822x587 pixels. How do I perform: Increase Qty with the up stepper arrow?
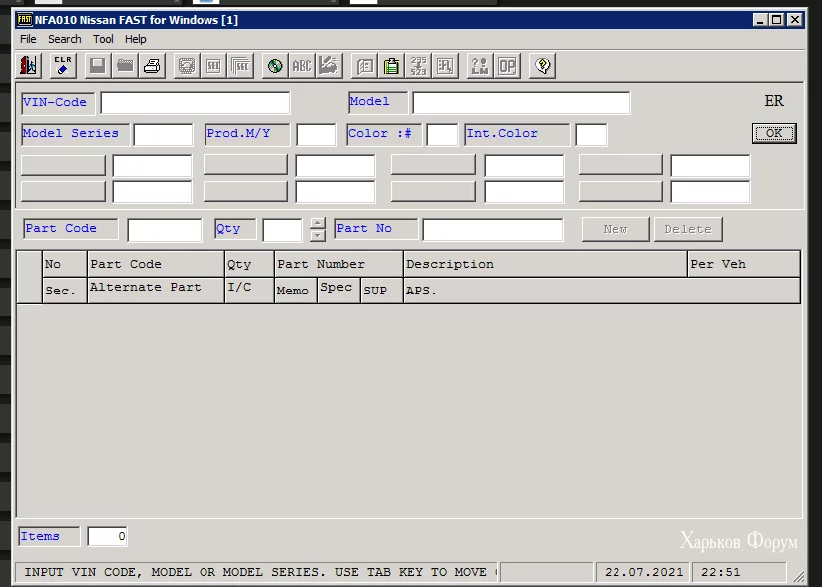(x=318, y=223)
